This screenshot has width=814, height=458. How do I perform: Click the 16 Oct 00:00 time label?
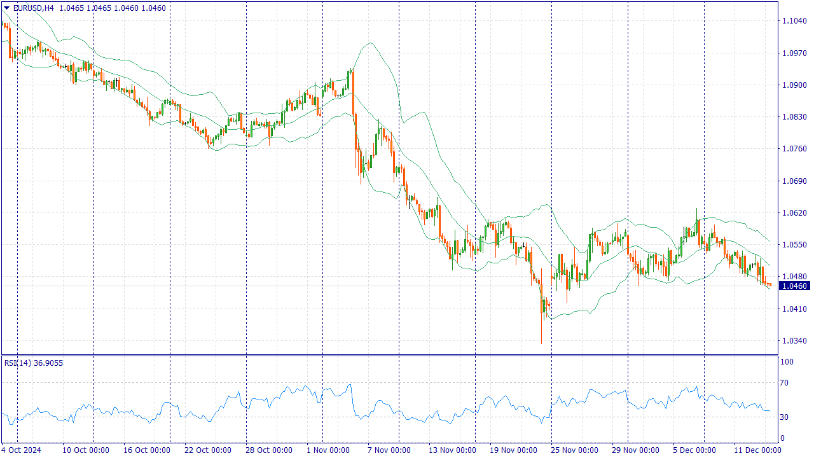[x=148, y=450]
